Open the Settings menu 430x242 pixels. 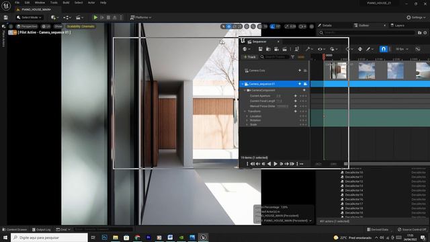(416, 17)
